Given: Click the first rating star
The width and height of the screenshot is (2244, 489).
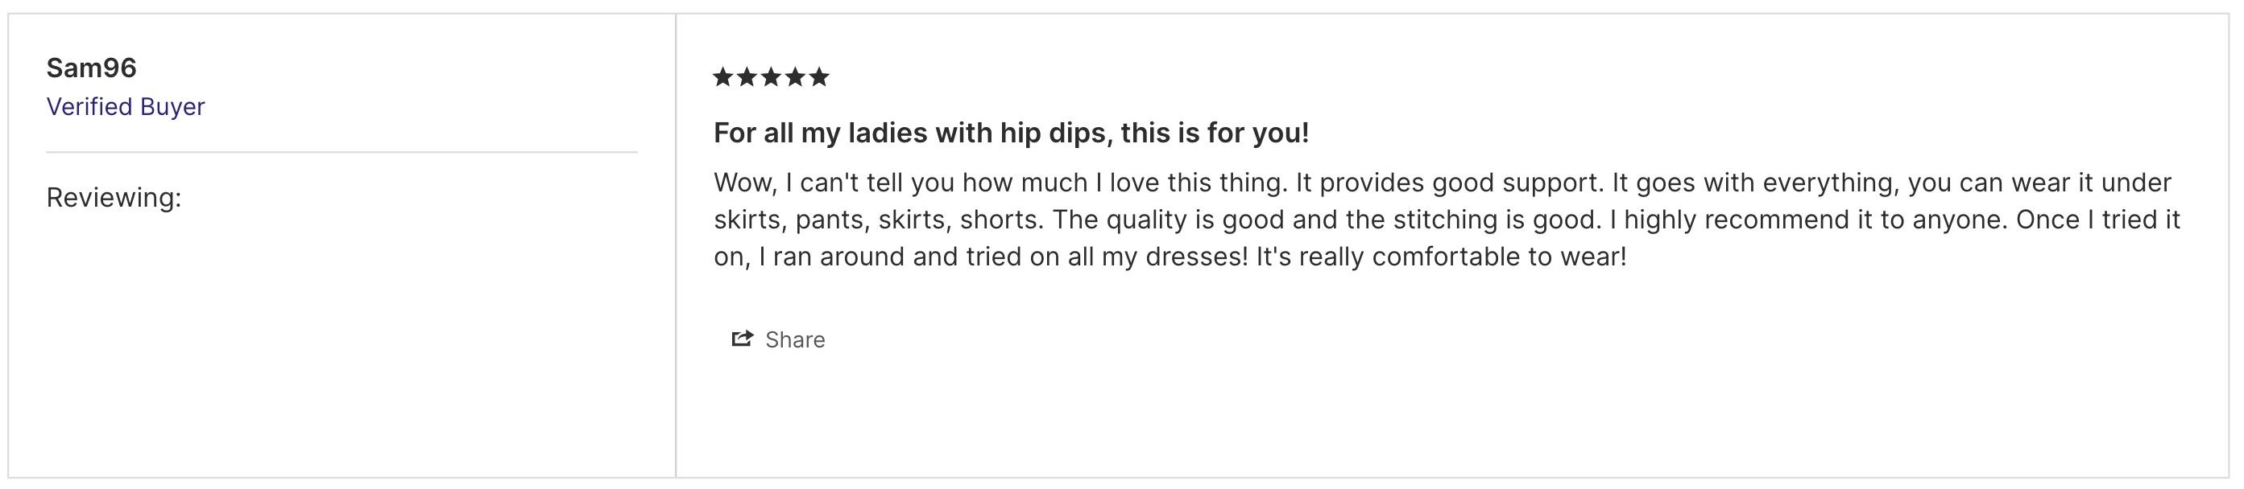Looking at the screenshot, I should tap(723, 77).
